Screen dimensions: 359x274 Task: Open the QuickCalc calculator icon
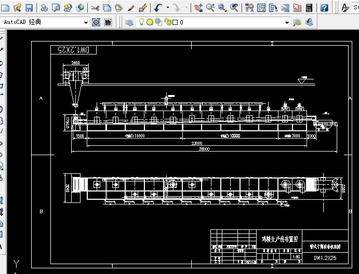(x=309, y=8)
